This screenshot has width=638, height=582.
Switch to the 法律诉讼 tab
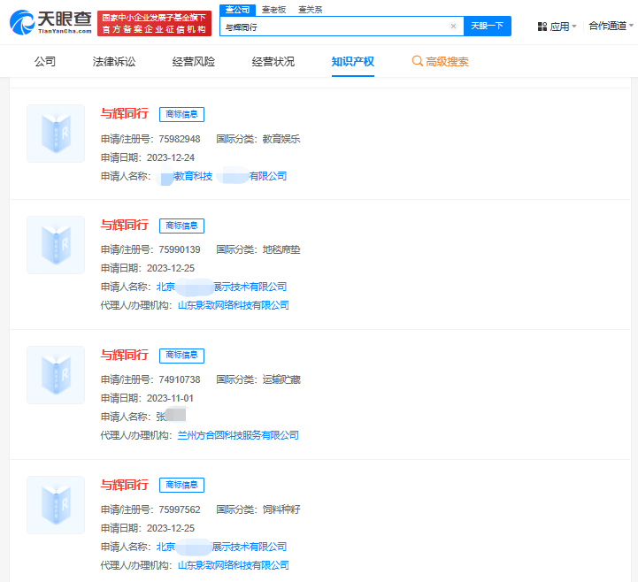coord(114,61)
